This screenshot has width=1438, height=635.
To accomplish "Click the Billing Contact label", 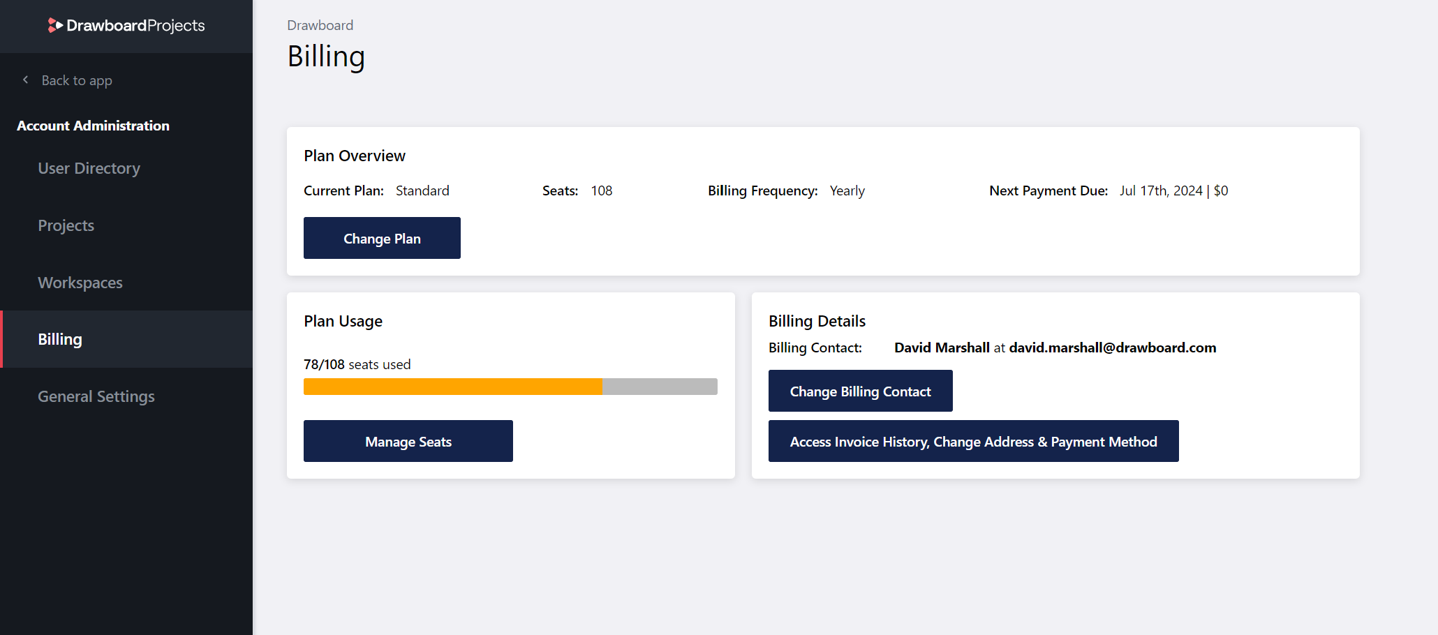I will tap(815, 348).
